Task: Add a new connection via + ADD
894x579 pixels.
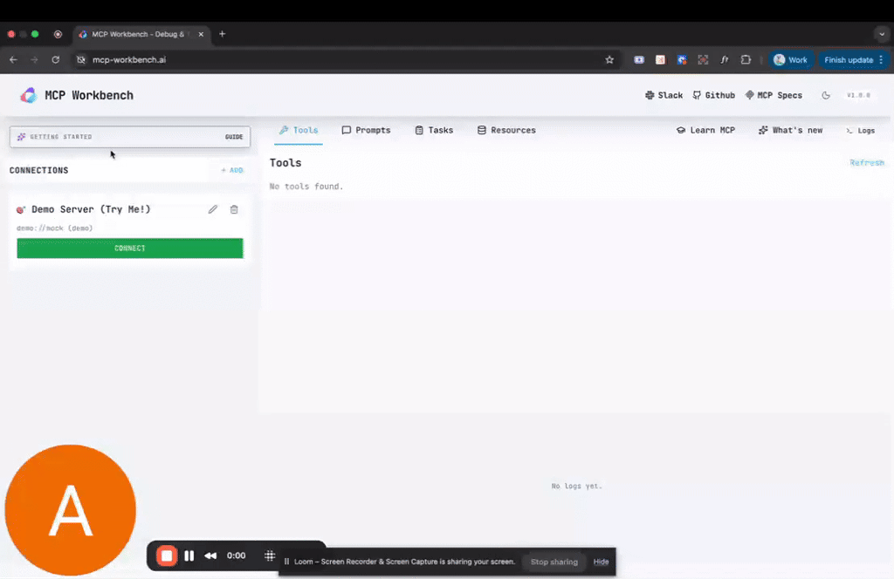Action: pos(232,170)
